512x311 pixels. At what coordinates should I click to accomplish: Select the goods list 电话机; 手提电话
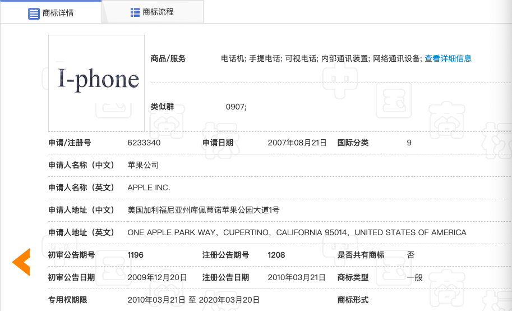tap(321, 58)
